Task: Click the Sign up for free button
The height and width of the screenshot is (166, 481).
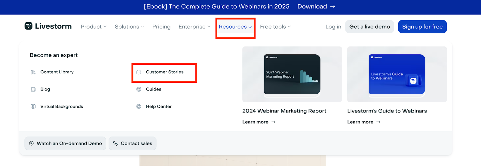Action: pos(422,27)
